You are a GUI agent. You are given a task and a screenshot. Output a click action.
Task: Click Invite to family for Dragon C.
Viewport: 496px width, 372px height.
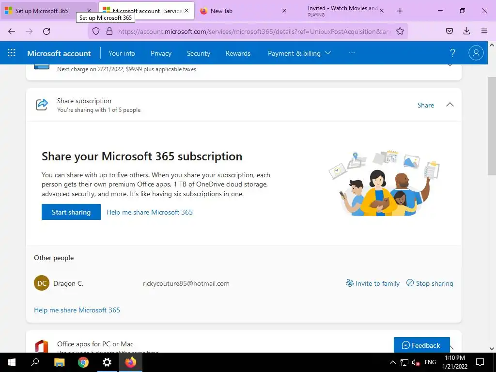coord(372,283)
